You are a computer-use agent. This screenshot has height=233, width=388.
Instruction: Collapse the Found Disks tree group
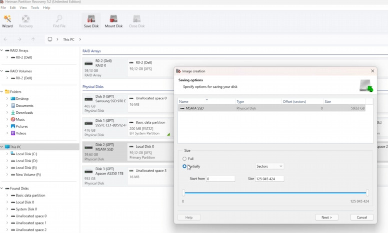tap(1, 188)
